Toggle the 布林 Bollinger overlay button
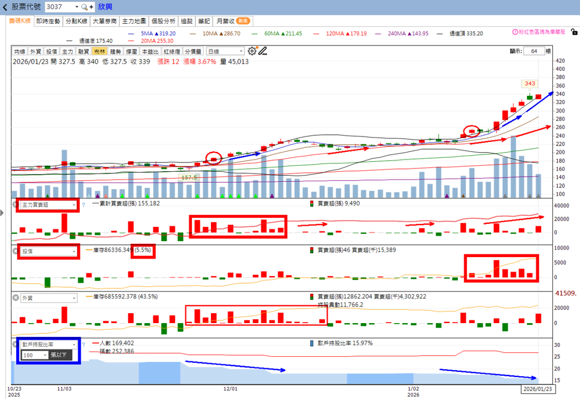 [99, 52]
